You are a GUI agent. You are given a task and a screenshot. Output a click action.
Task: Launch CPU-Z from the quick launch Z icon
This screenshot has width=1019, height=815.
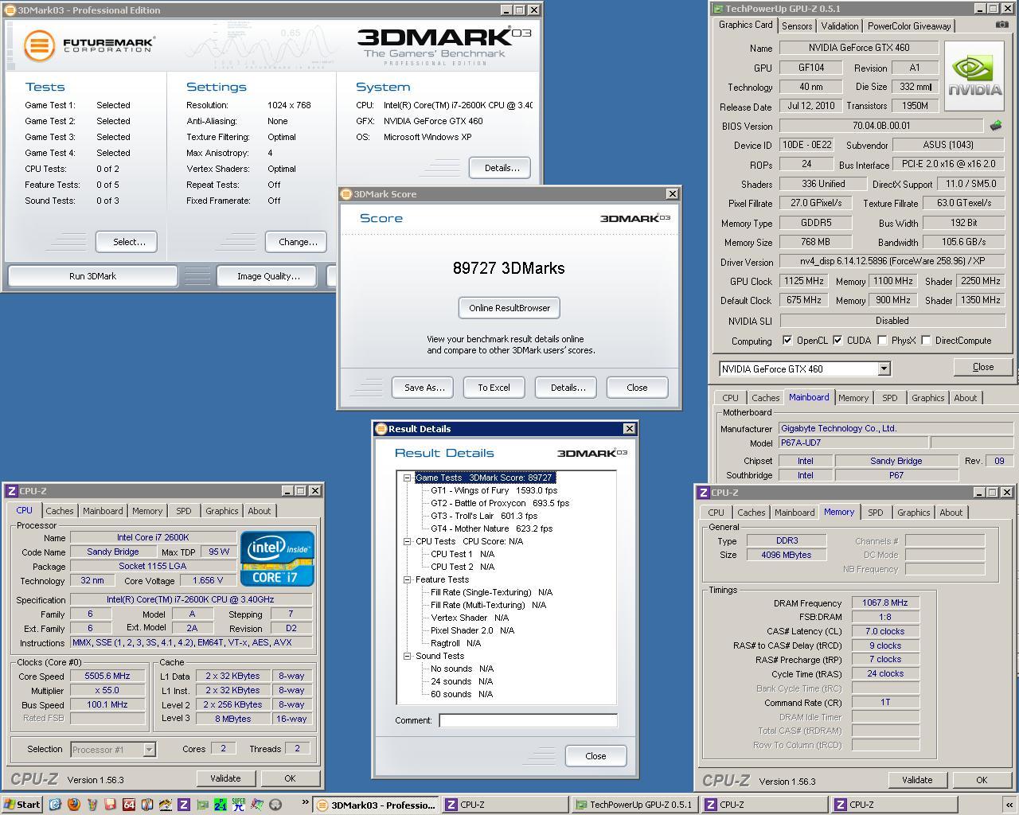[184, 805]
